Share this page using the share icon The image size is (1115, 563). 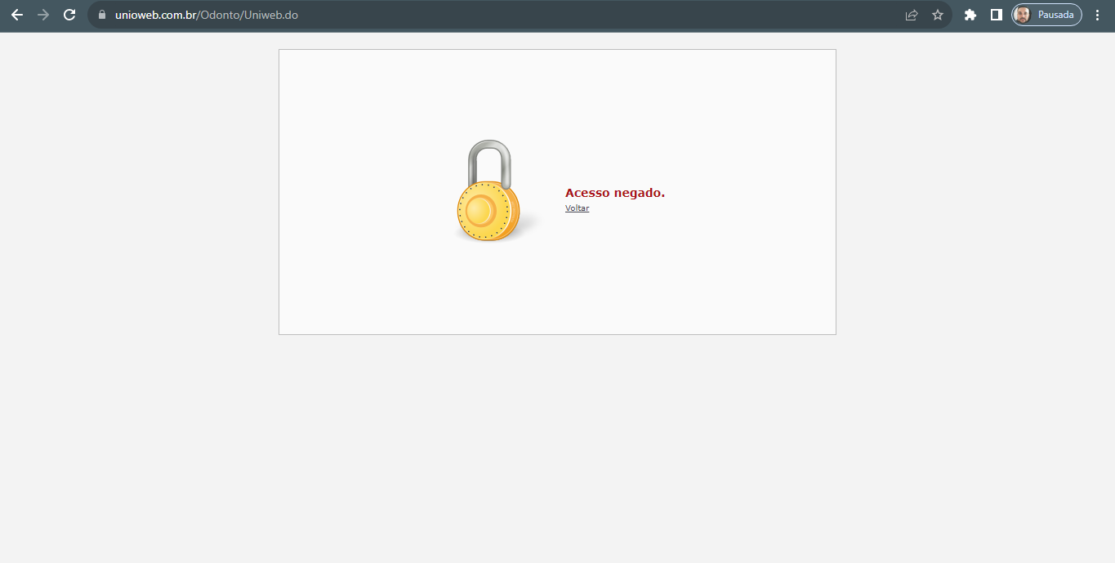pos(912,15)
